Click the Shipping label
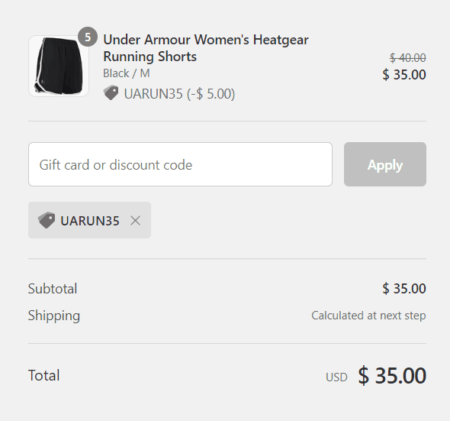Screen dimensions: 450x421 click(54, 316)
